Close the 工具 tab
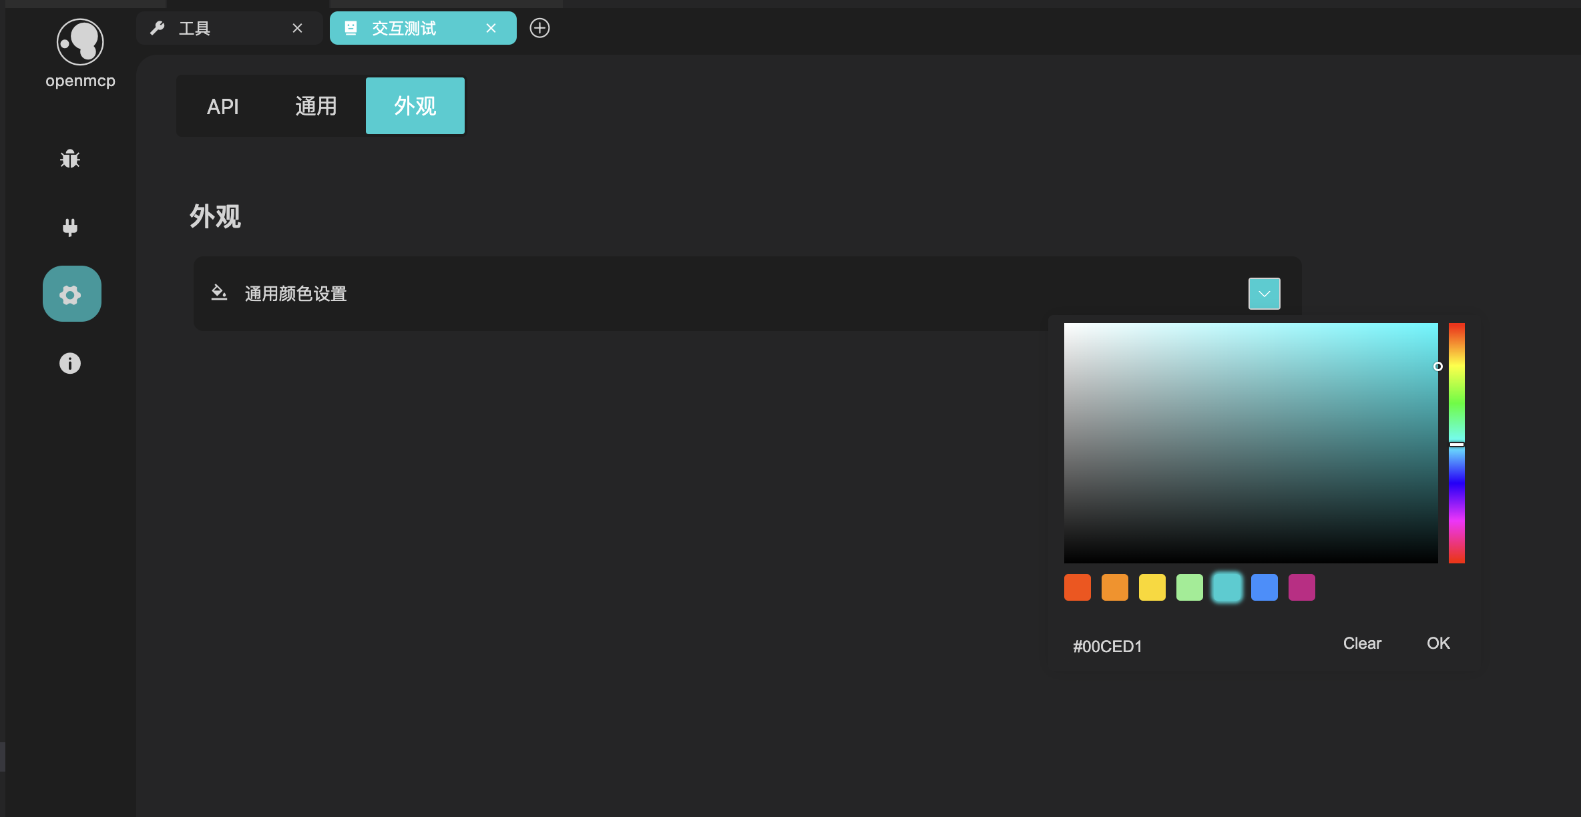The image size is (1581, 817). click(297, 28)
